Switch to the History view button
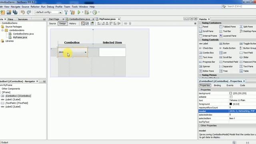 click(73, 24)
